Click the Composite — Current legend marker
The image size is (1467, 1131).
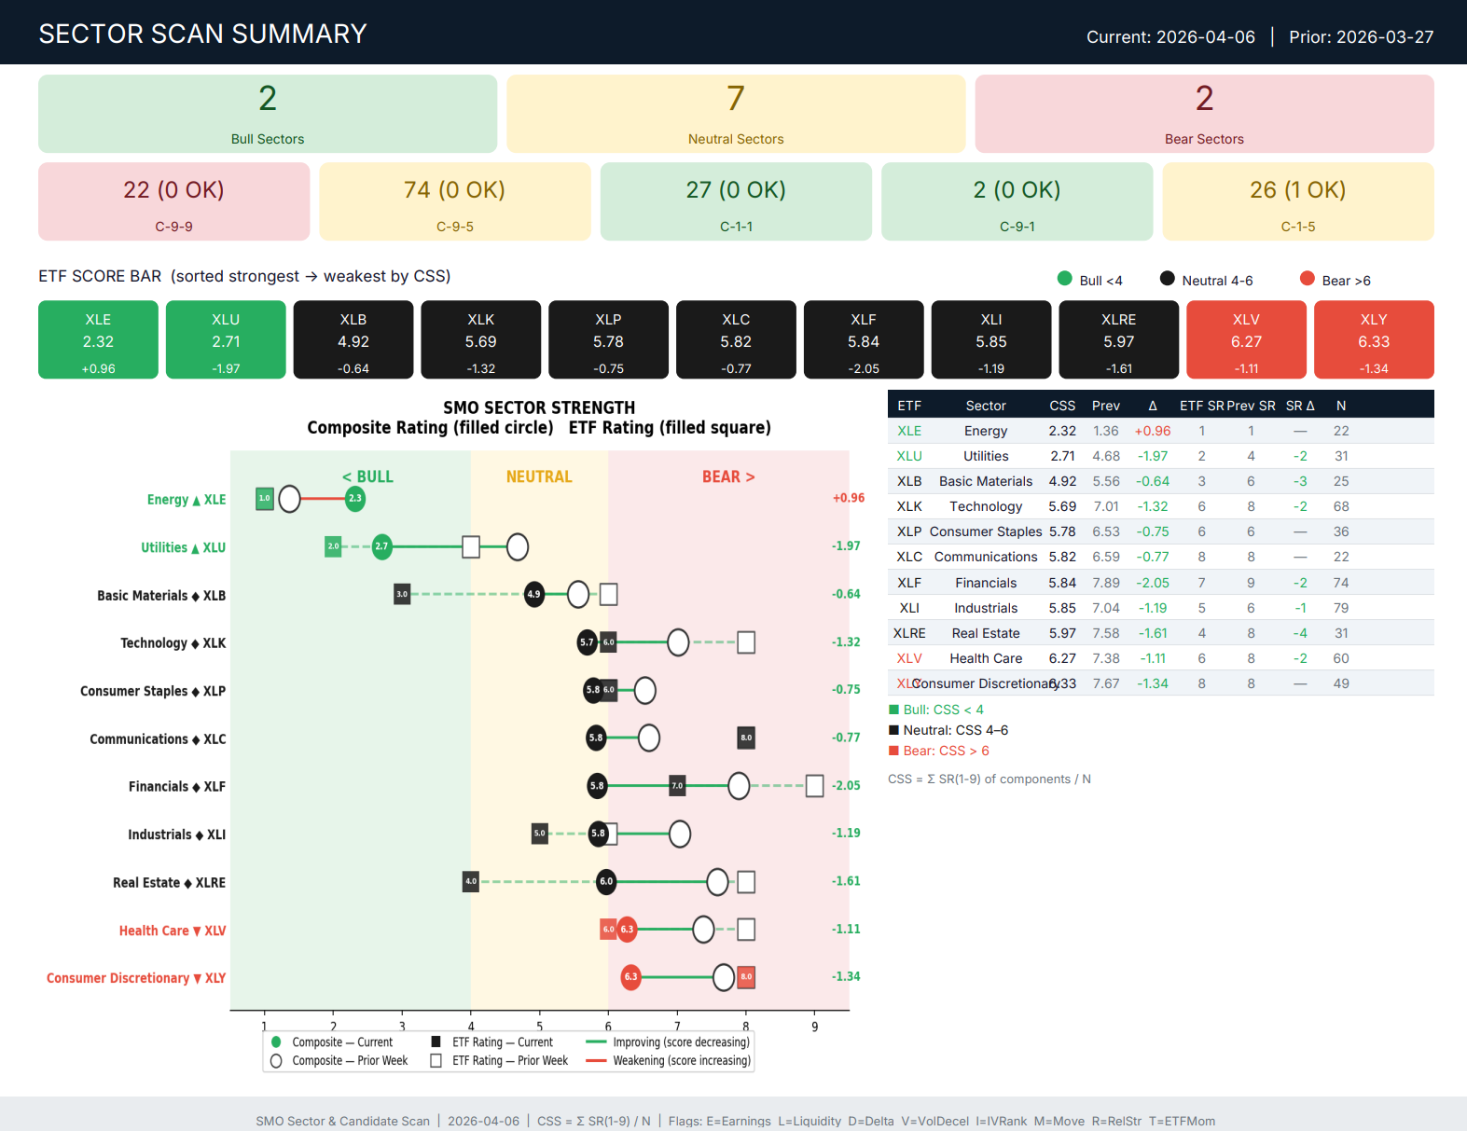pyautogui.click(x=276, y=1041)
